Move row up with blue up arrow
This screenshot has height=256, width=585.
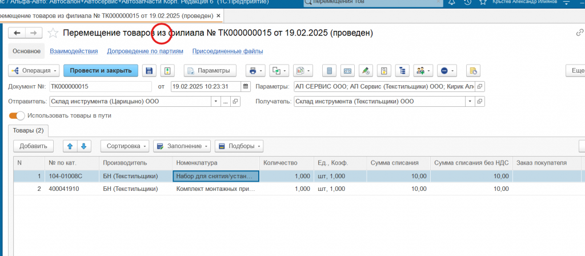click(70, 146)
